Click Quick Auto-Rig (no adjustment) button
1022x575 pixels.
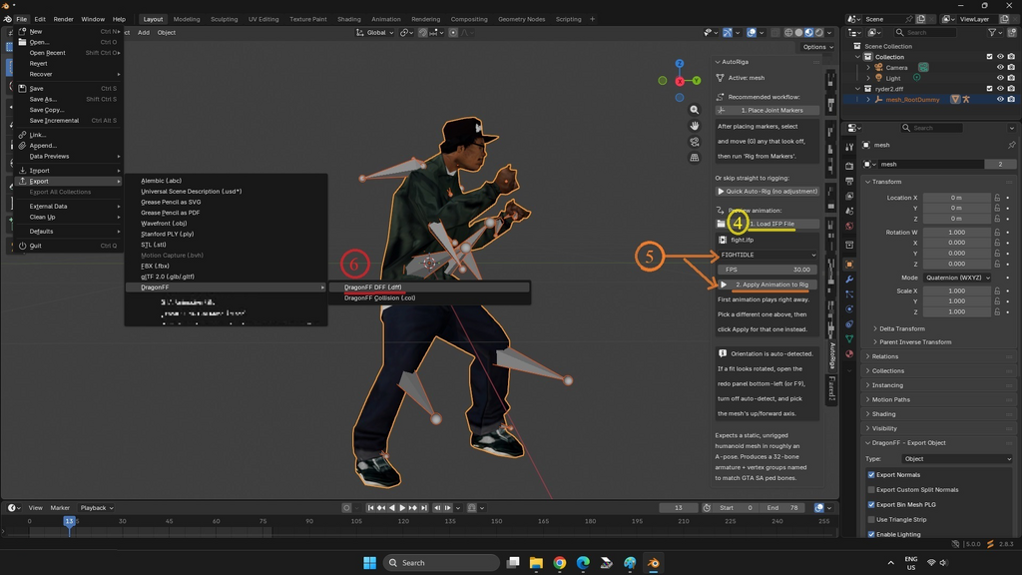pyautogui.click(x=767, y=192)
